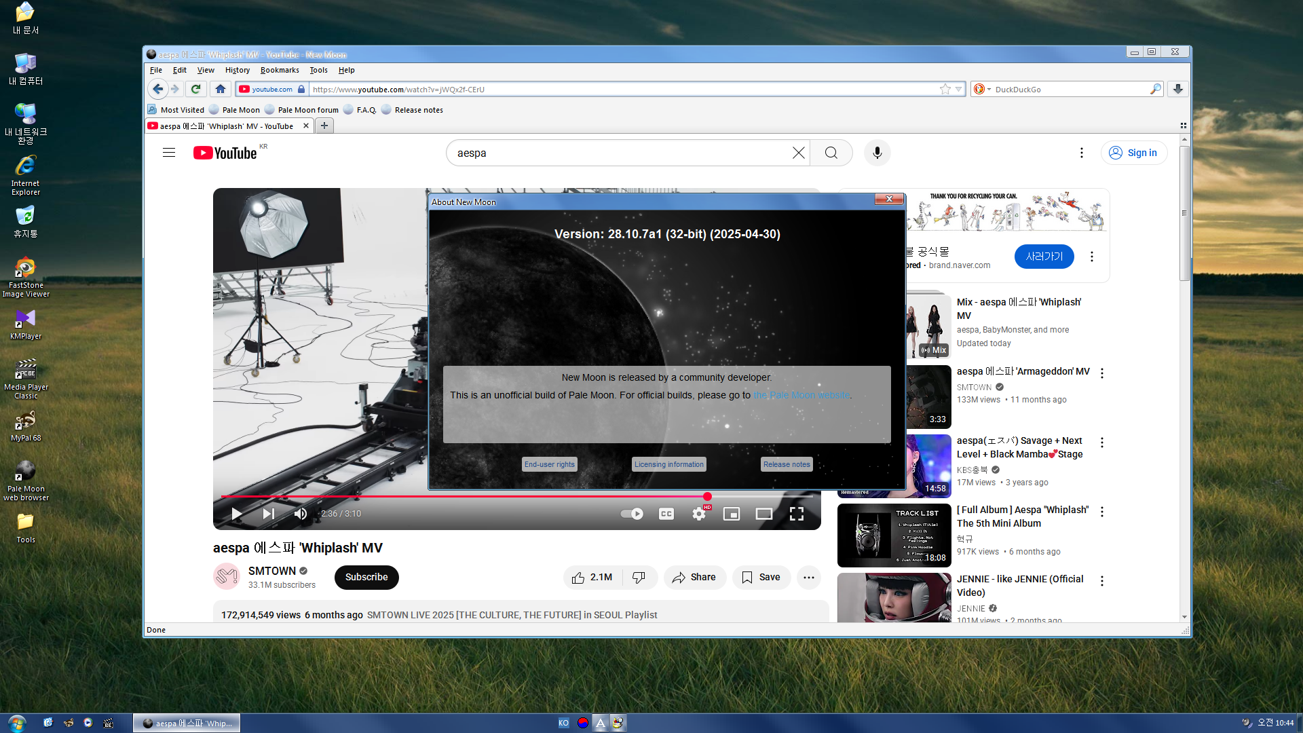Viewport: 1303px width, 733px height.
Task: Open YouTube hamburger guide menu
Action: [x=169, y=153]
